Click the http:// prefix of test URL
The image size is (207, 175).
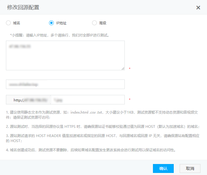pos(18,100)
